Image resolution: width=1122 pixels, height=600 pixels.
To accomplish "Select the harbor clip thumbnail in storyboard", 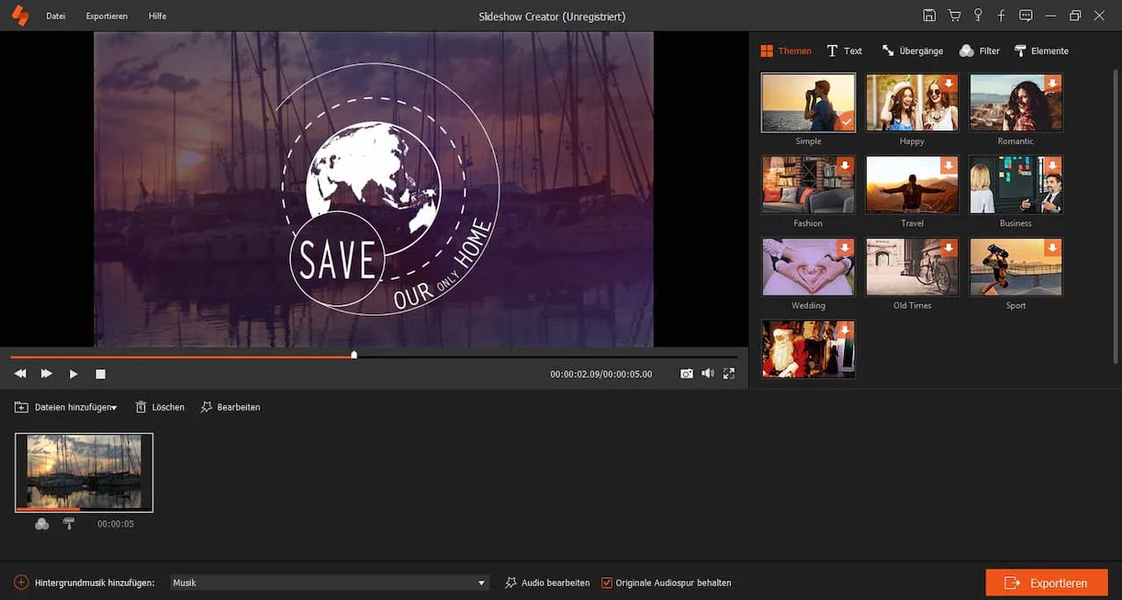I will click(84, 473).
